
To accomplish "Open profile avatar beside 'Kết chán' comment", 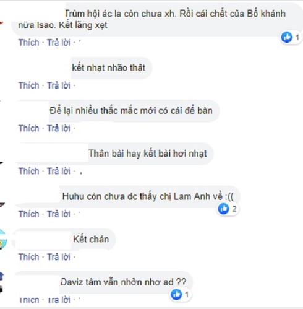I will 3,240.
